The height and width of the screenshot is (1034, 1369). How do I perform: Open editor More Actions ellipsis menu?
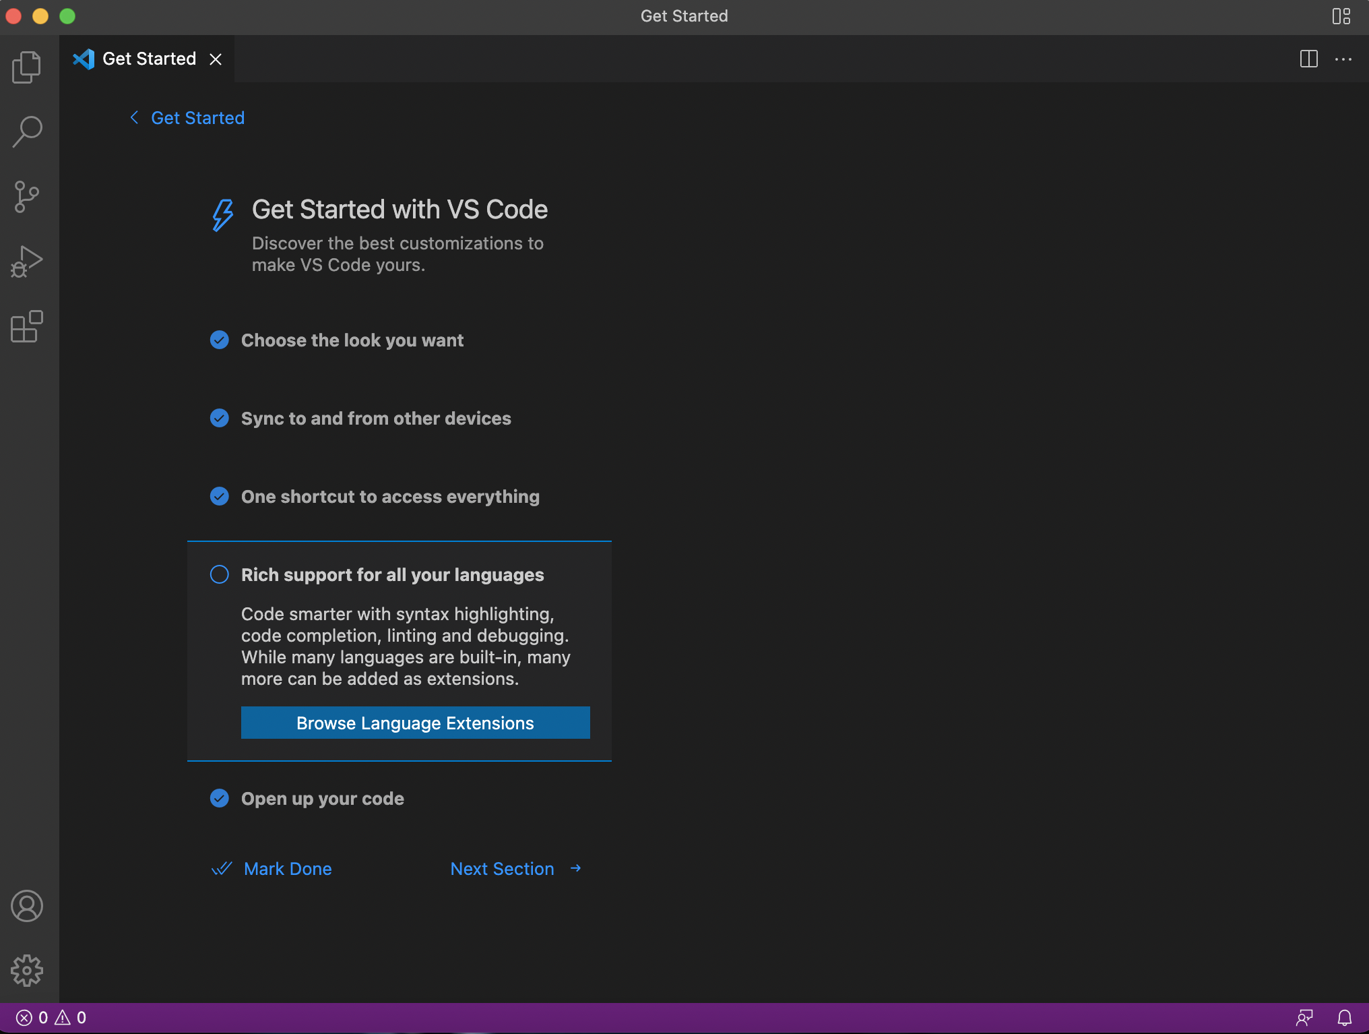point(1343,59)
